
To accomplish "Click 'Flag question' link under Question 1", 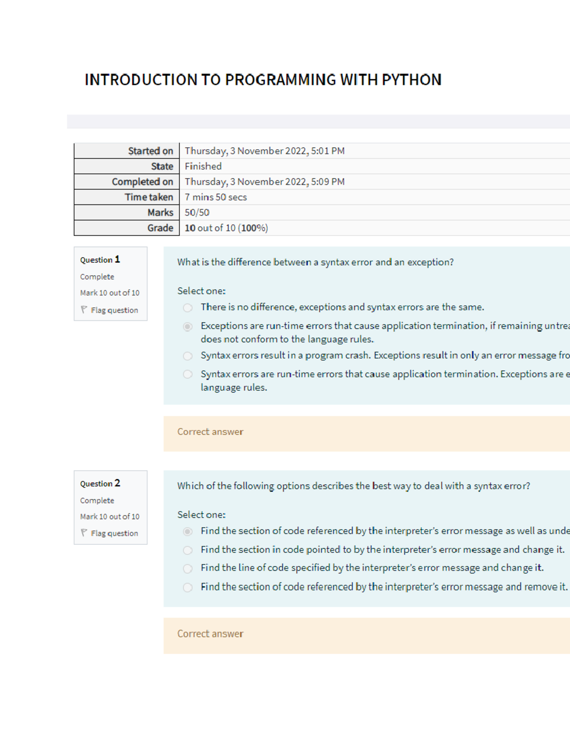I will (114, 310).
